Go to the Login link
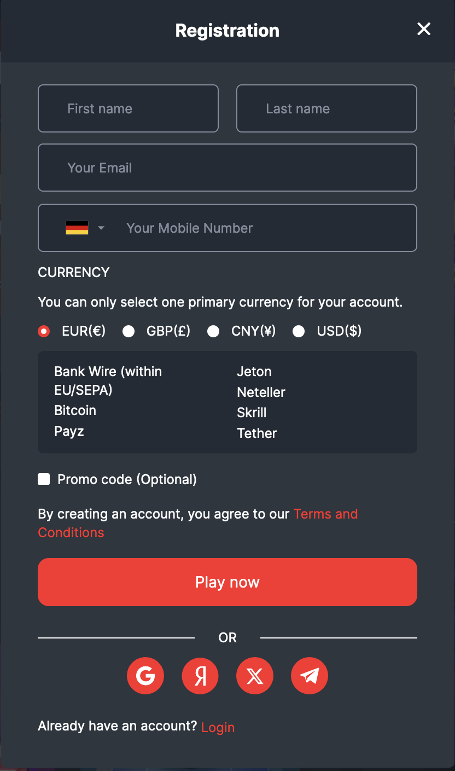The height and width of the screenshot is (771, 455). point(218,727)
